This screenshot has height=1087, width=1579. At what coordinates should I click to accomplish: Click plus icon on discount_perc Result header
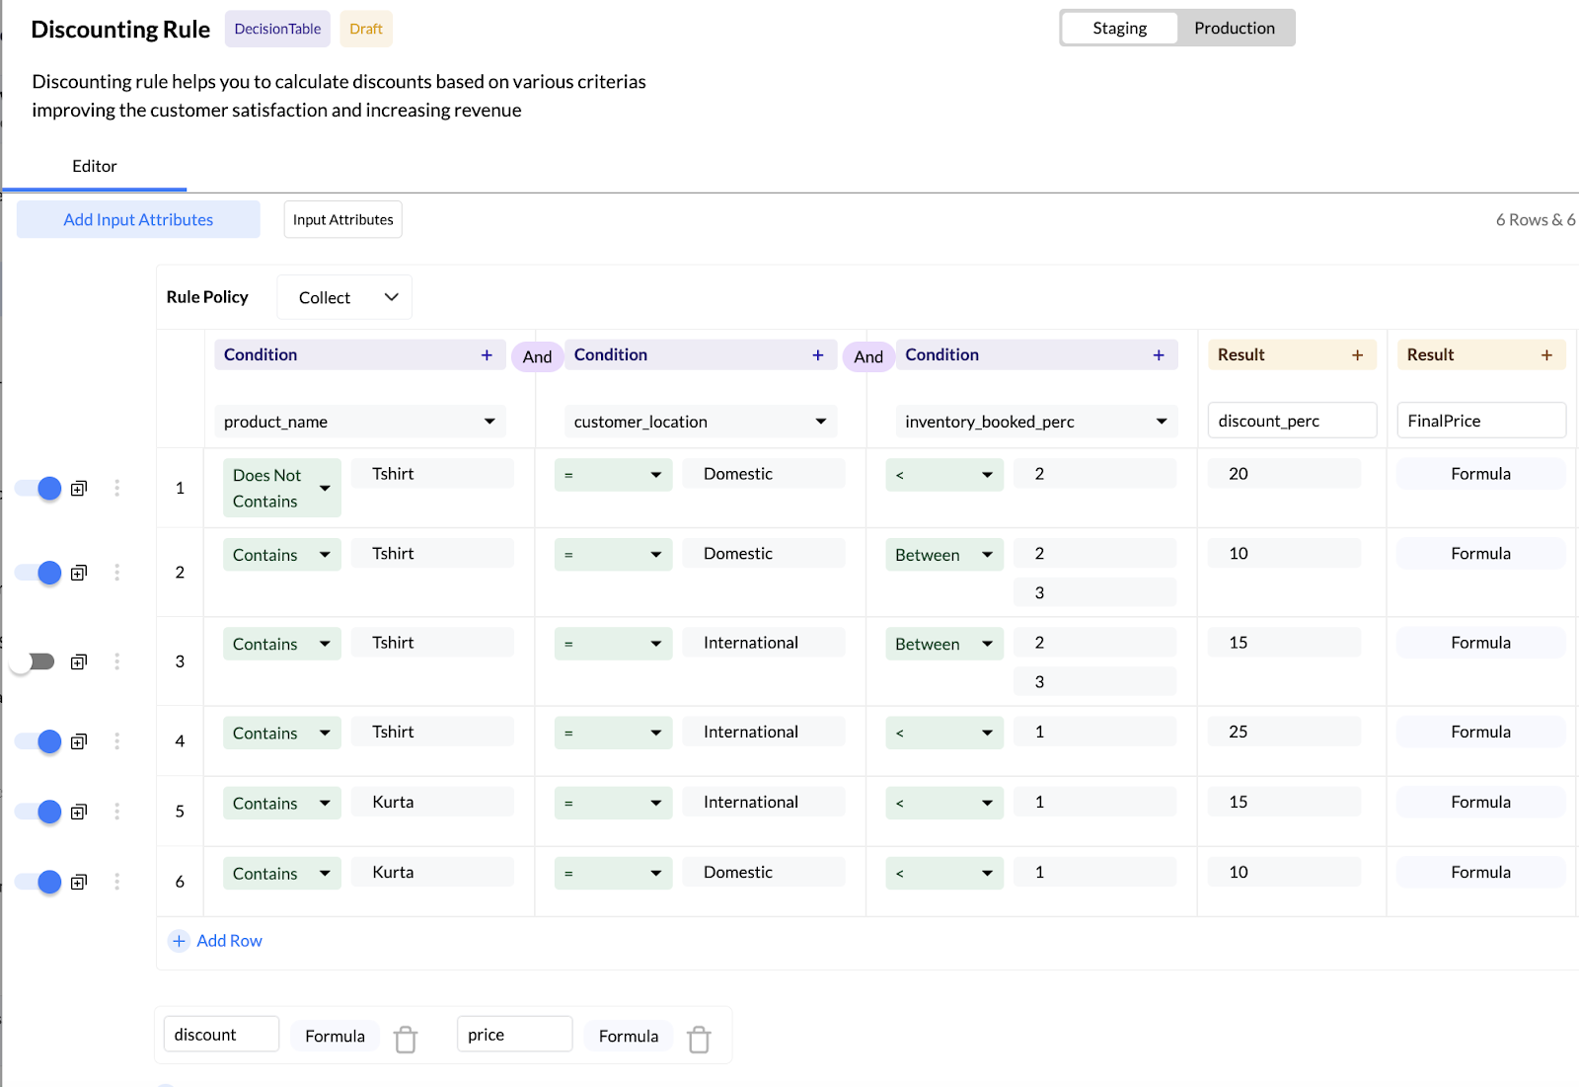point(1357,355)
